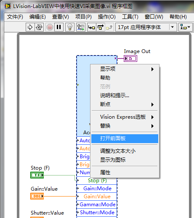Select 显示为图标 option
This screenshot has height=218, width=194.
click(x=125, y=160)
